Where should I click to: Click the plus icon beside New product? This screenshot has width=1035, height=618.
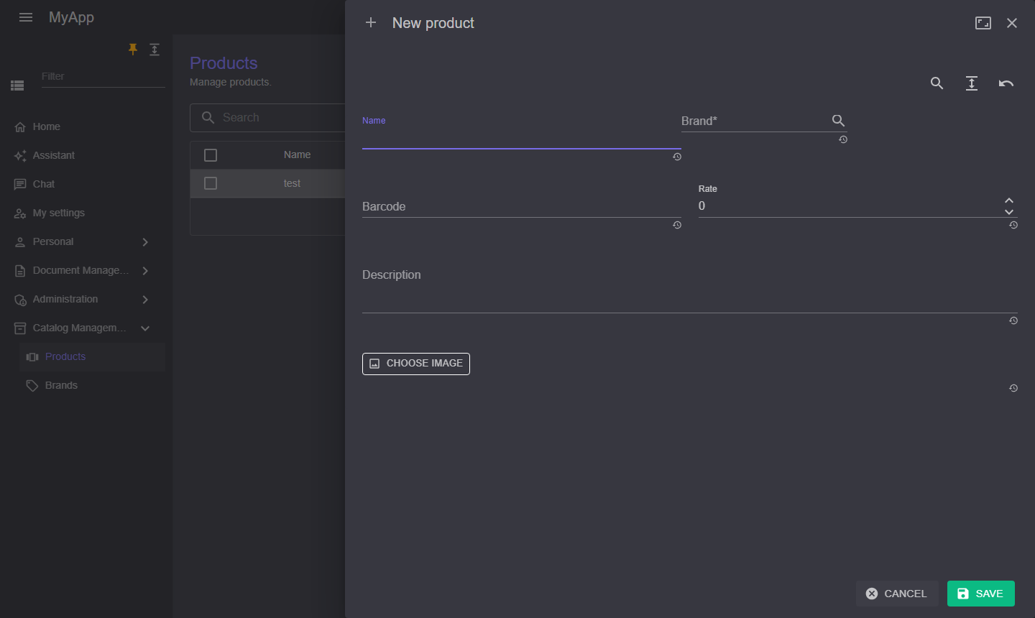click(371, 23)
